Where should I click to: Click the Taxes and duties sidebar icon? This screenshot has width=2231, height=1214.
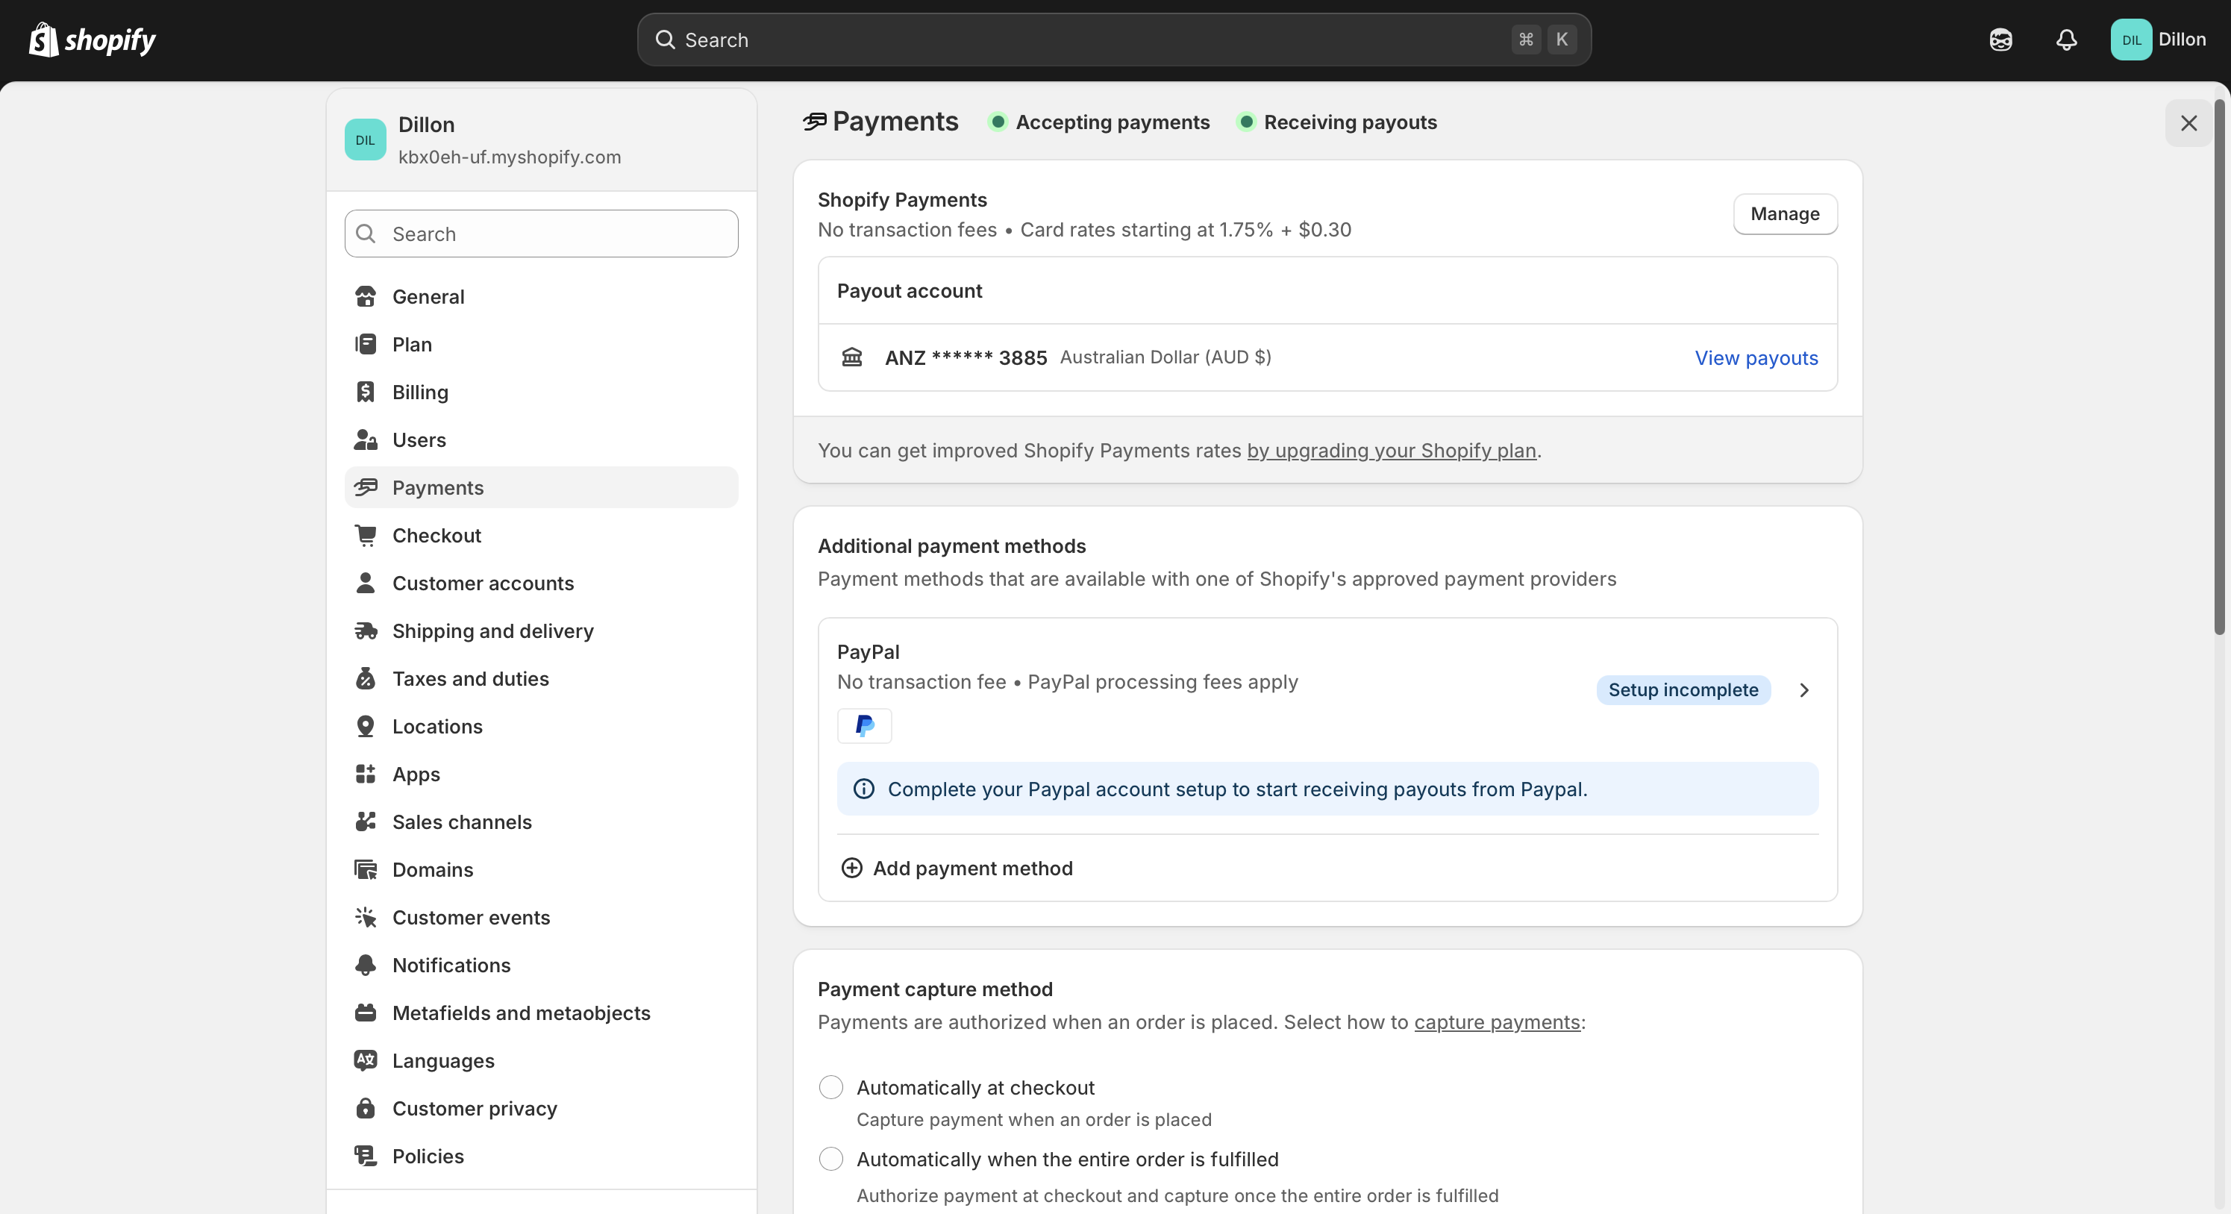coord(366,679)
